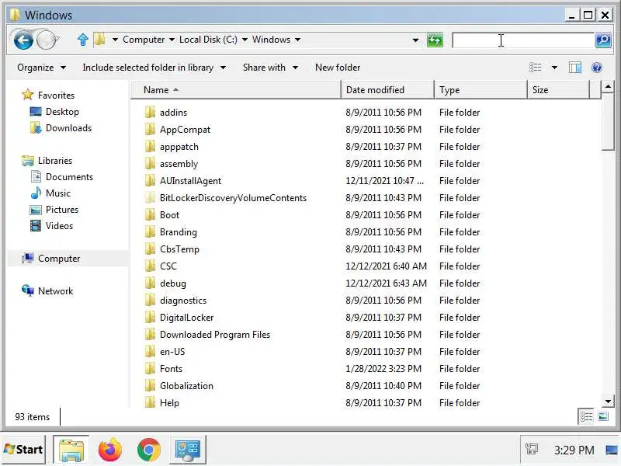The width and height of the screenshot is (621, 466).
Task: Open the Share with menu
Action: click(270, 68)
